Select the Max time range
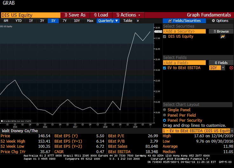This screenshot has width=234, height=168. (90, 21)
